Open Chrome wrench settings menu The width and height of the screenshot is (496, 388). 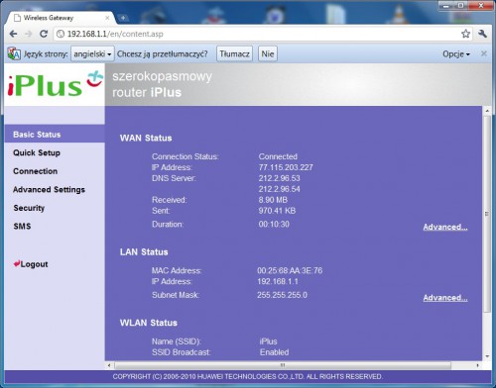483,34
